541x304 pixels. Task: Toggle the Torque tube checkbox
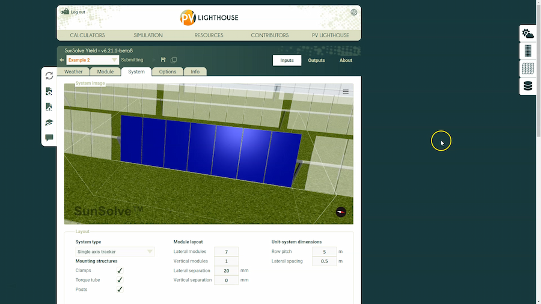(x=120, y=280)
